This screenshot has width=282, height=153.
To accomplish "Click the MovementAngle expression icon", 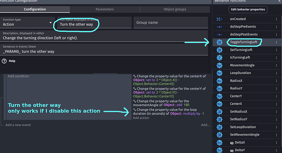I will click(219, 65).
